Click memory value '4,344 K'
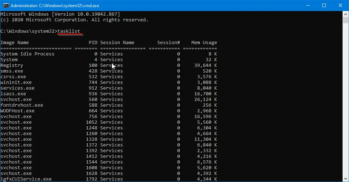The image size is (349, 182). [x=207, y=179]
